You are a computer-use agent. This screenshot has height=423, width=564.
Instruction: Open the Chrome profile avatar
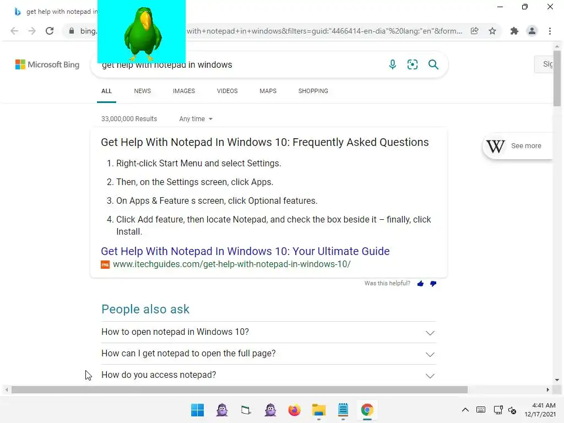(x=532, y=31)
